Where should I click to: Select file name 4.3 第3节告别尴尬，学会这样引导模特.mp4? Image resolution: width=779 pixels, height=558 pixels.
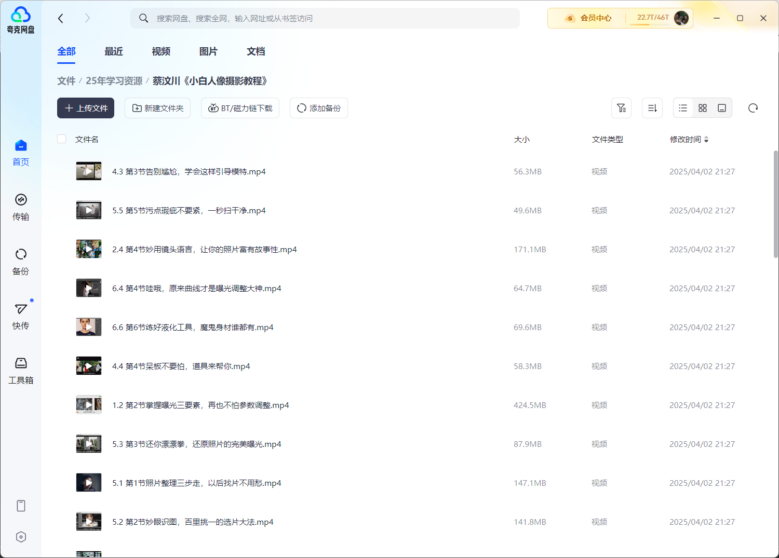(x=189, y=172)
